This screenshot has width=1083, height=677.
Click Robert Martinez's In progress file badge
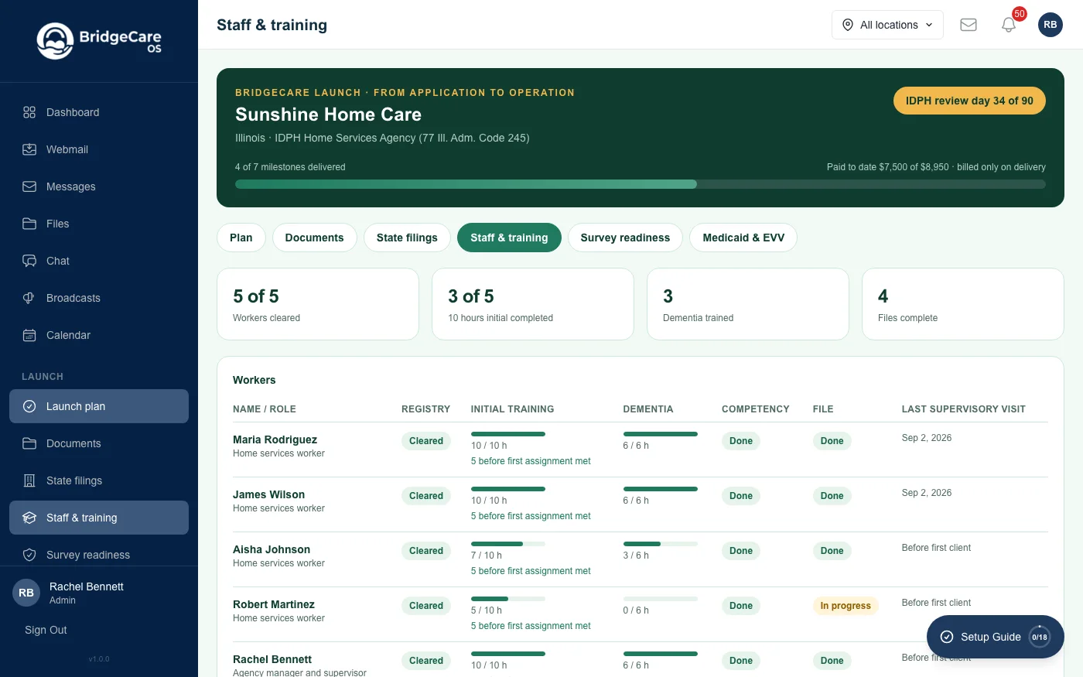(846, 606)
